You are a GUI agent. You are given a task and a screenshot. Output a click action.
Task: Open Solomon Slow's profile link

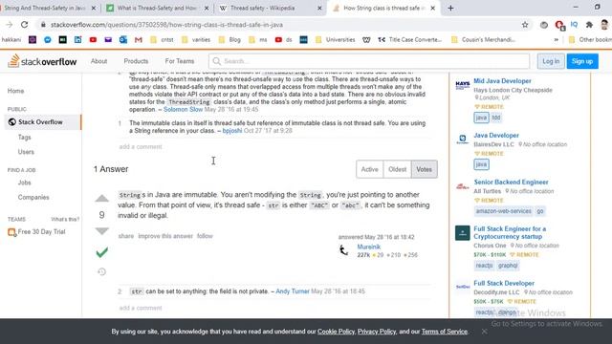183,109
